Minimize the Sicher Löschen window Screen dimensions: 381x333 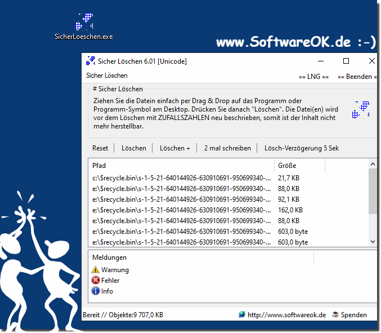click(x=321, y=61)
